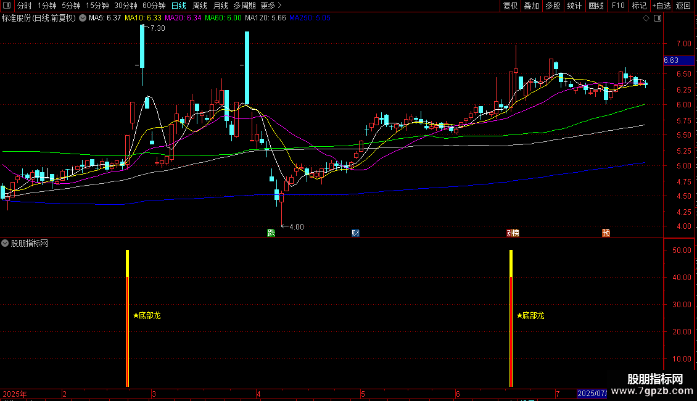Click the highlighted 2025/07 date tag

click(592, 394)
